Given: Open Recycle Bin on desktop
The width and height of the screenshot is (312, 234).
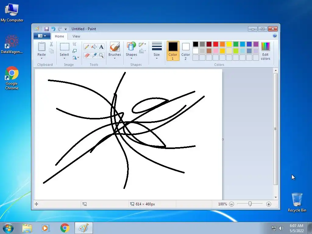Looking at the screenshot, I should pos(297,202).
